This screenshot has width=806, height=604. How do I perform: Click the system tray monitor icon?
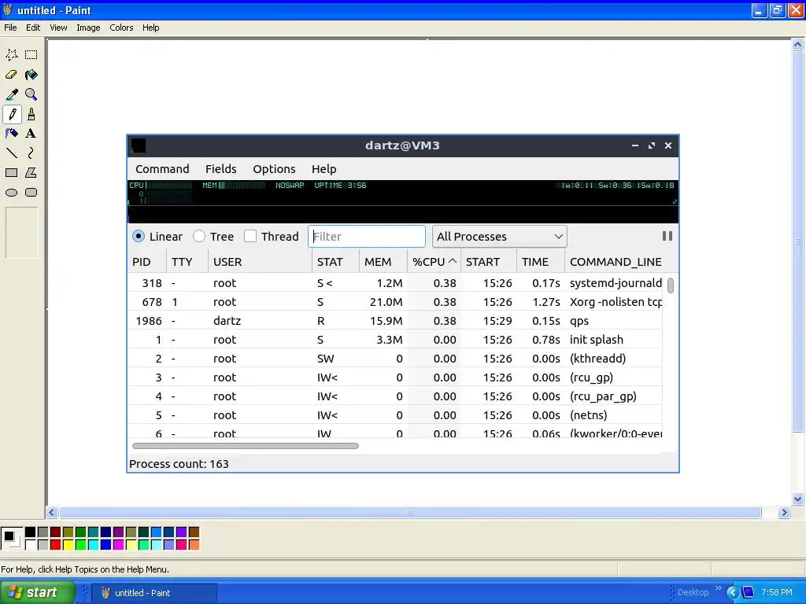click(748, 592)
